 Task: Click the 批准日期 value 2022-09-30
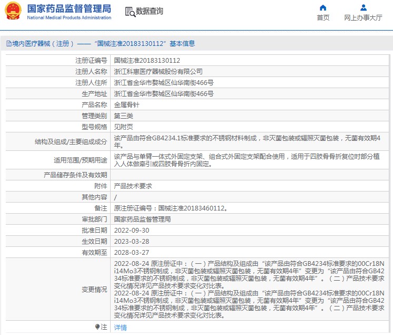click(x=131, y=231)
